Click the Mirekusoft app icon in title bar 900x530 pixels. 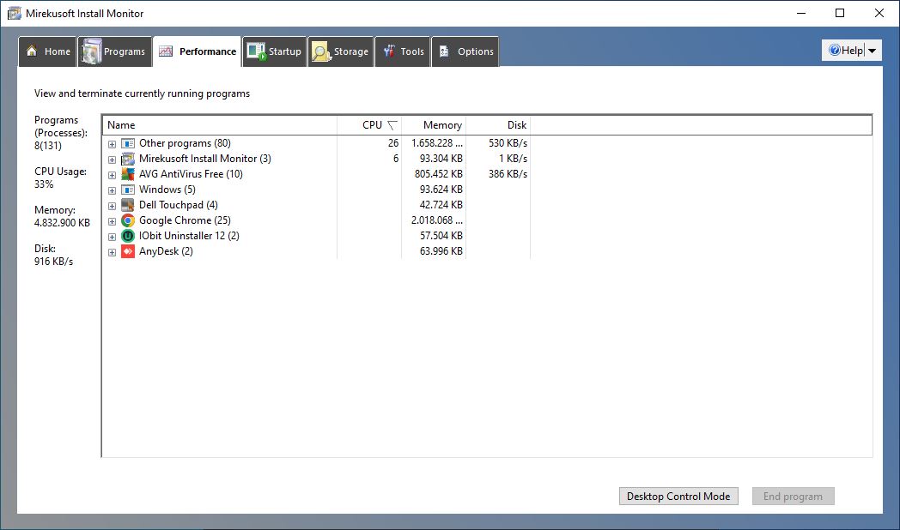coord(15,13)
